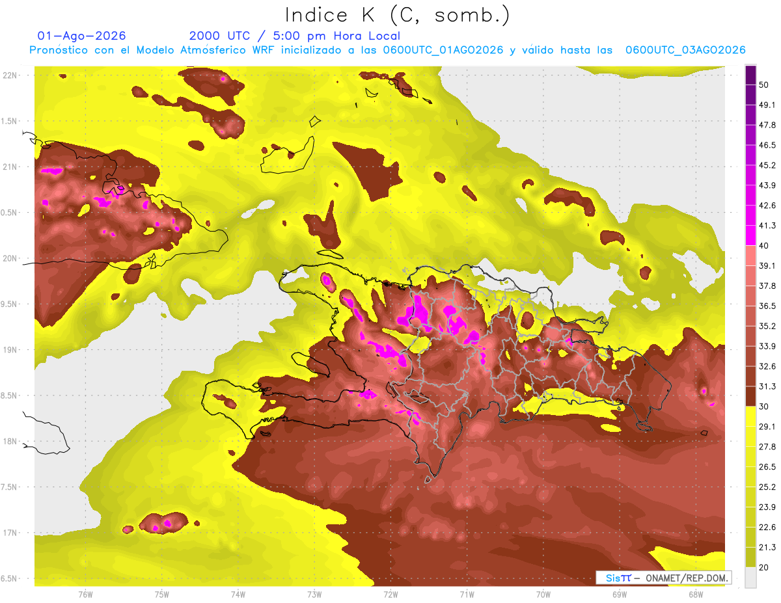Click the '49.1' color scale value
The image size is (781, 603).
[767, 105]
